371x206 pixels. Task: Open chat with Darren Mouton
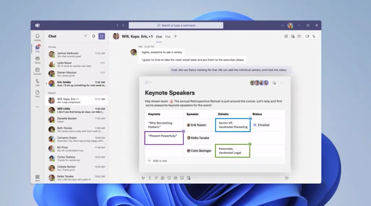point(77,74)
